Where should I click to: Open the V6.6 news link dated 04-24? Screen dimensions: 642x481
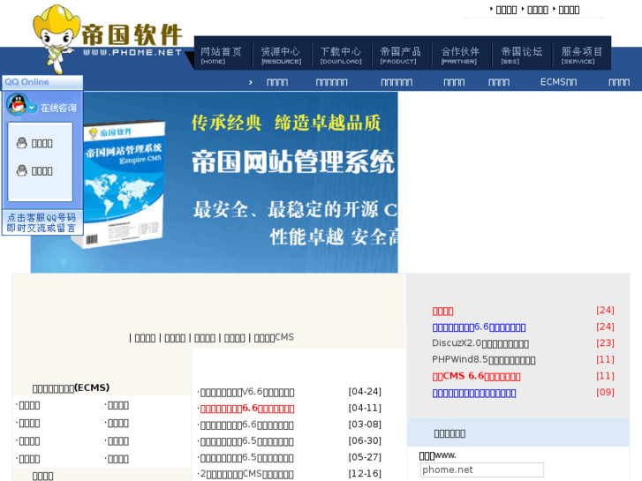coord(246,392)
